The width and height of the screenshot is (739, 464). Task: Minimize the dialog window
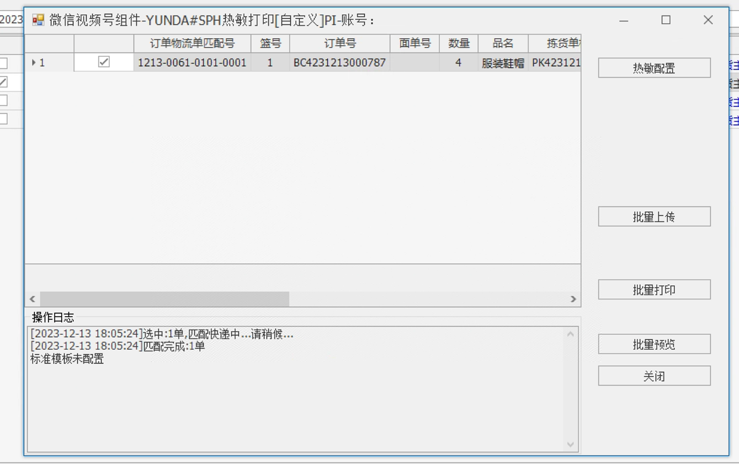[624, 20]
